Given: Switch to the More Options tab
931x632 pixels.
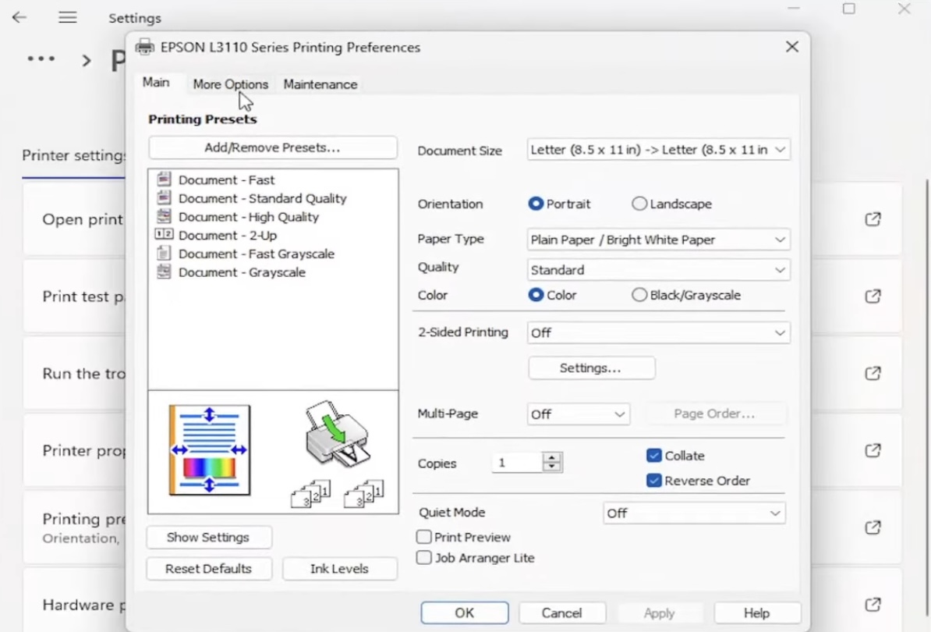Looking at the screenshot, I should (x=230, y=84).
